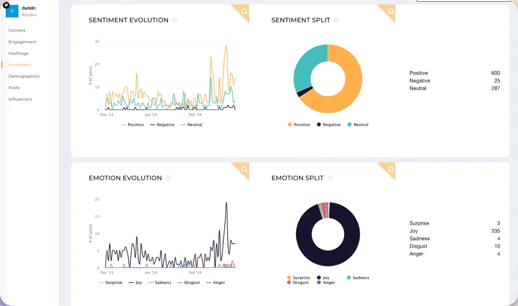Image resolution: width=518 pixels, height=306 pixels.
Task: Click the Neutral 287 row in sentiment table
Action: coord(455,88)
